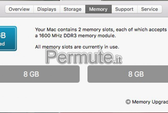Open the Displays tab
Screen dimensions: 168x113
point(47,9)
